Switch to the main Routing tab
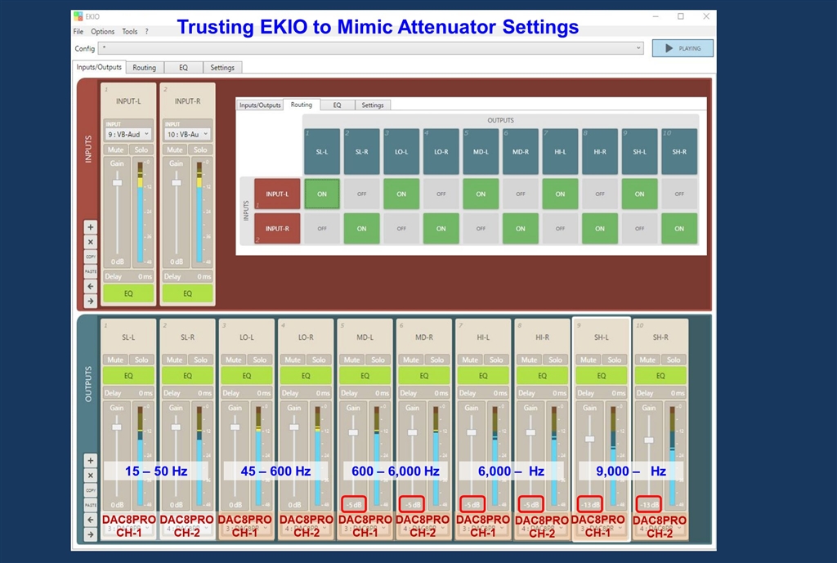This screenshot has width=837, height=563. coord(144,68)
